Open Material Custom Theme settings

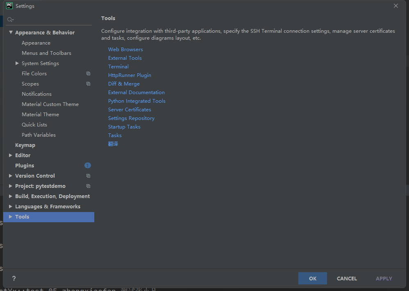(x=50, y=104)
